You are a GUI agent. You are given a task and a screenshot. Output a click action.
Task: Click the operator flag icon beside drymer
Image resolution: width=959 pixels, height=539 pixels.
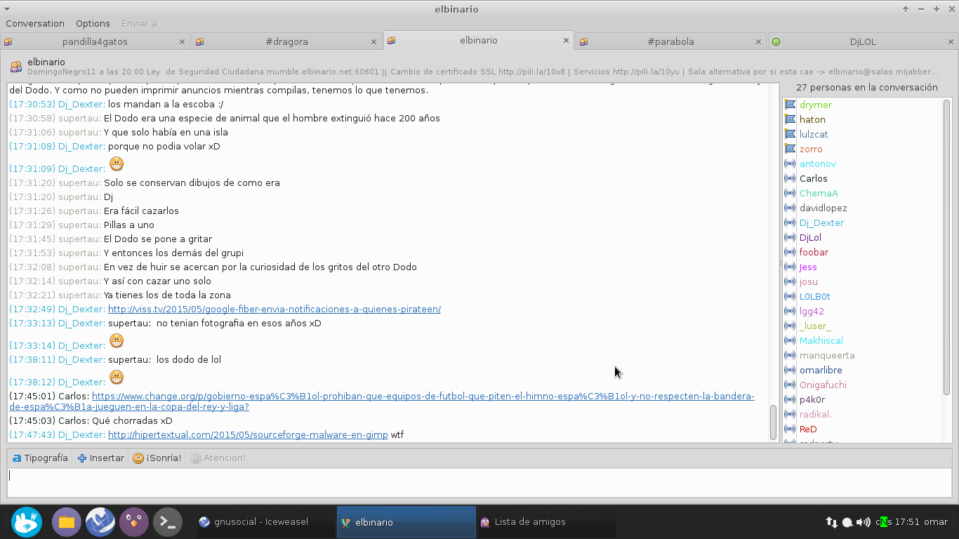[x=790, y=105]
